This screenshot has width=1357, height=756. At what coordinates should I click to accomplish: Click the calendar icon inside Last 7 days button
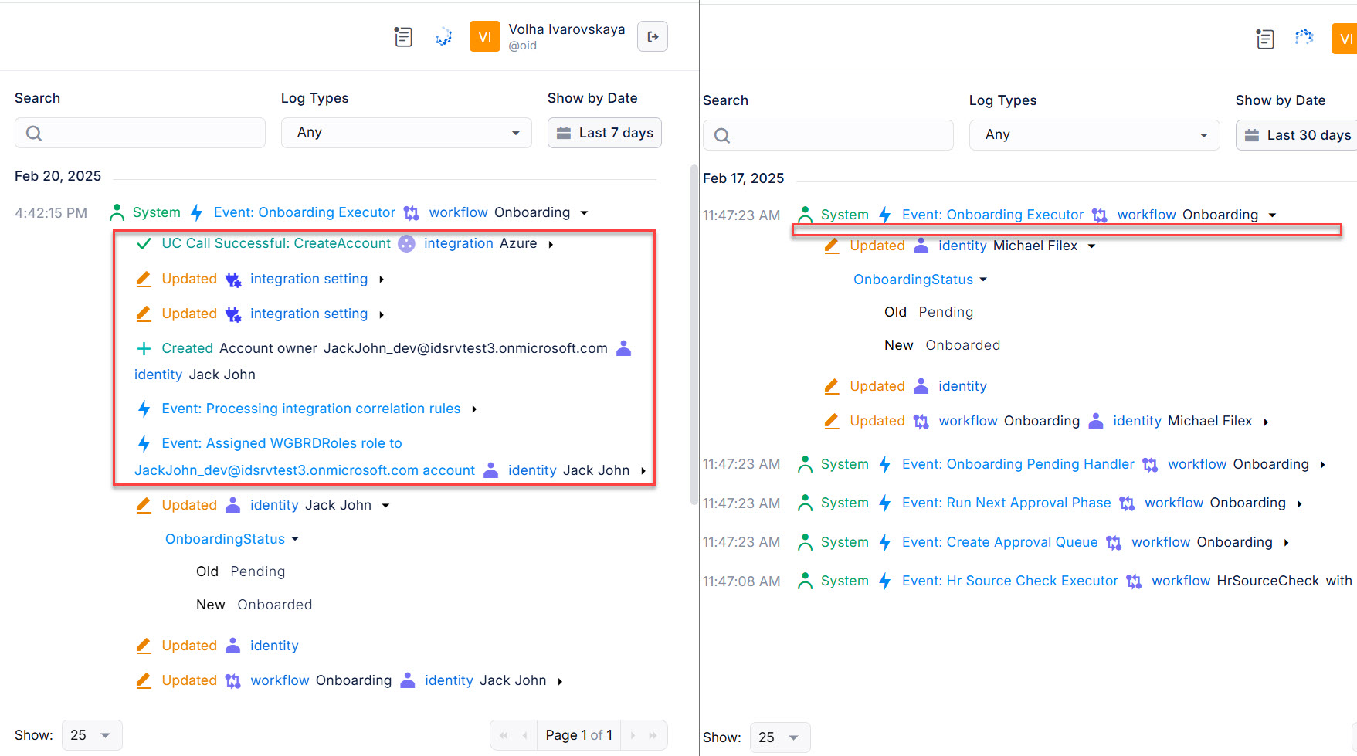(x=563, y=133)
